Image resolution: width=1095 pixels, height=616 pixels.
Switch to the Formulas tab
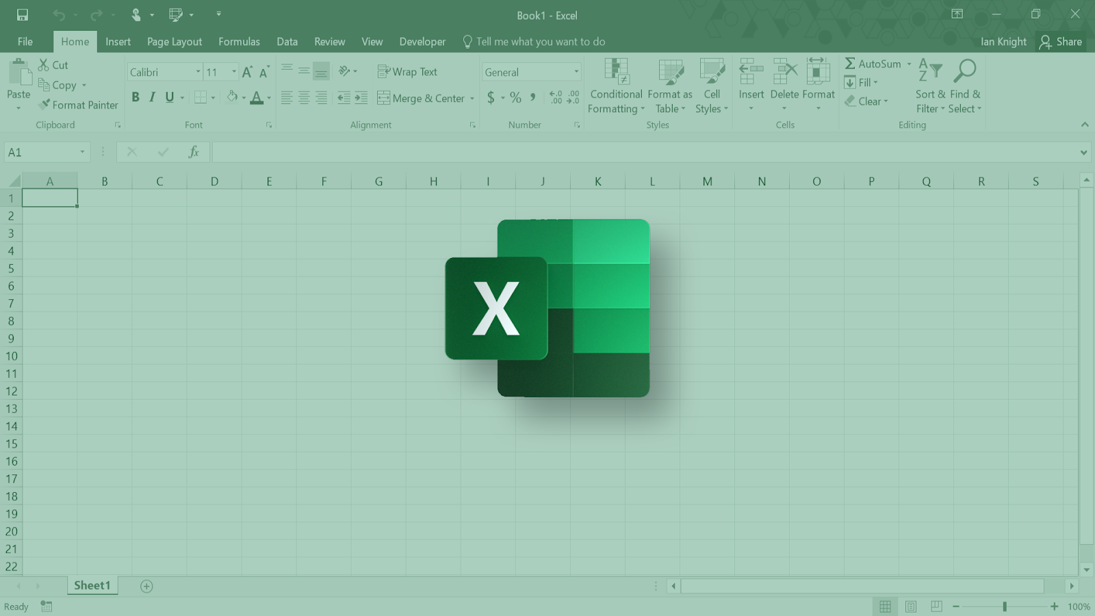click(239, 42)
